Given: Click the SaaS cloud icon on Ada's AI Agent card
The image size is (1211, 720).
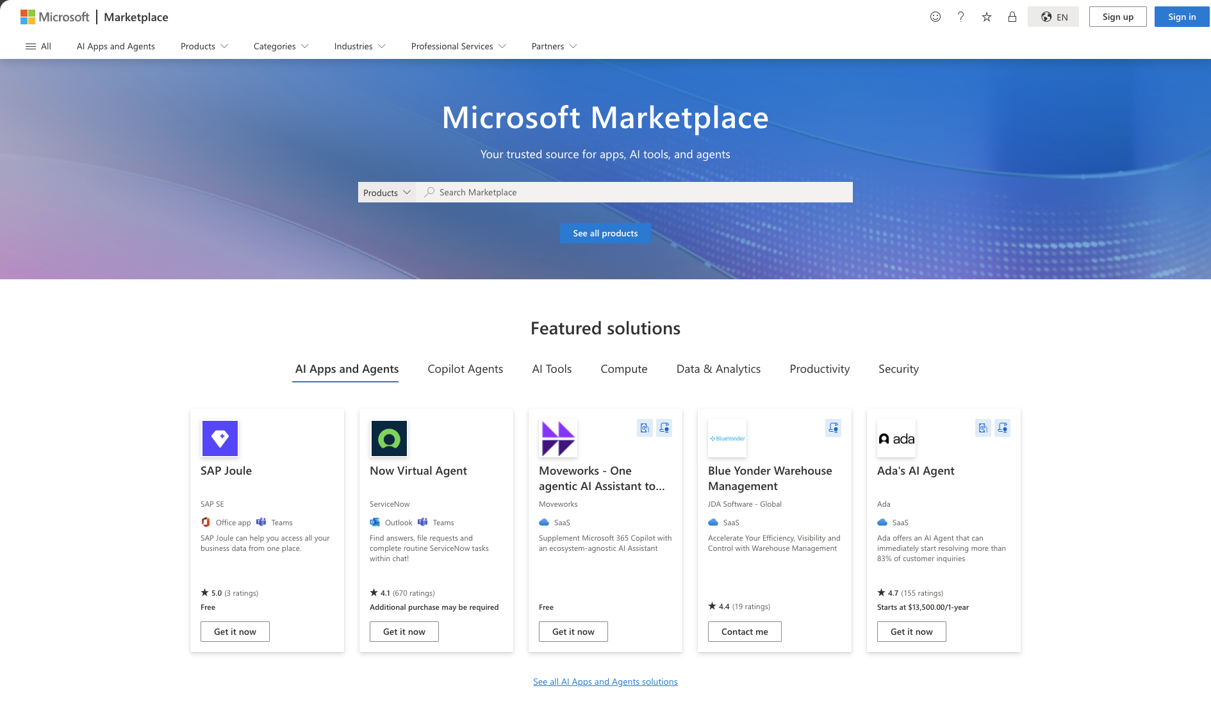Looking at the screenshot, I should coord(882,522).
